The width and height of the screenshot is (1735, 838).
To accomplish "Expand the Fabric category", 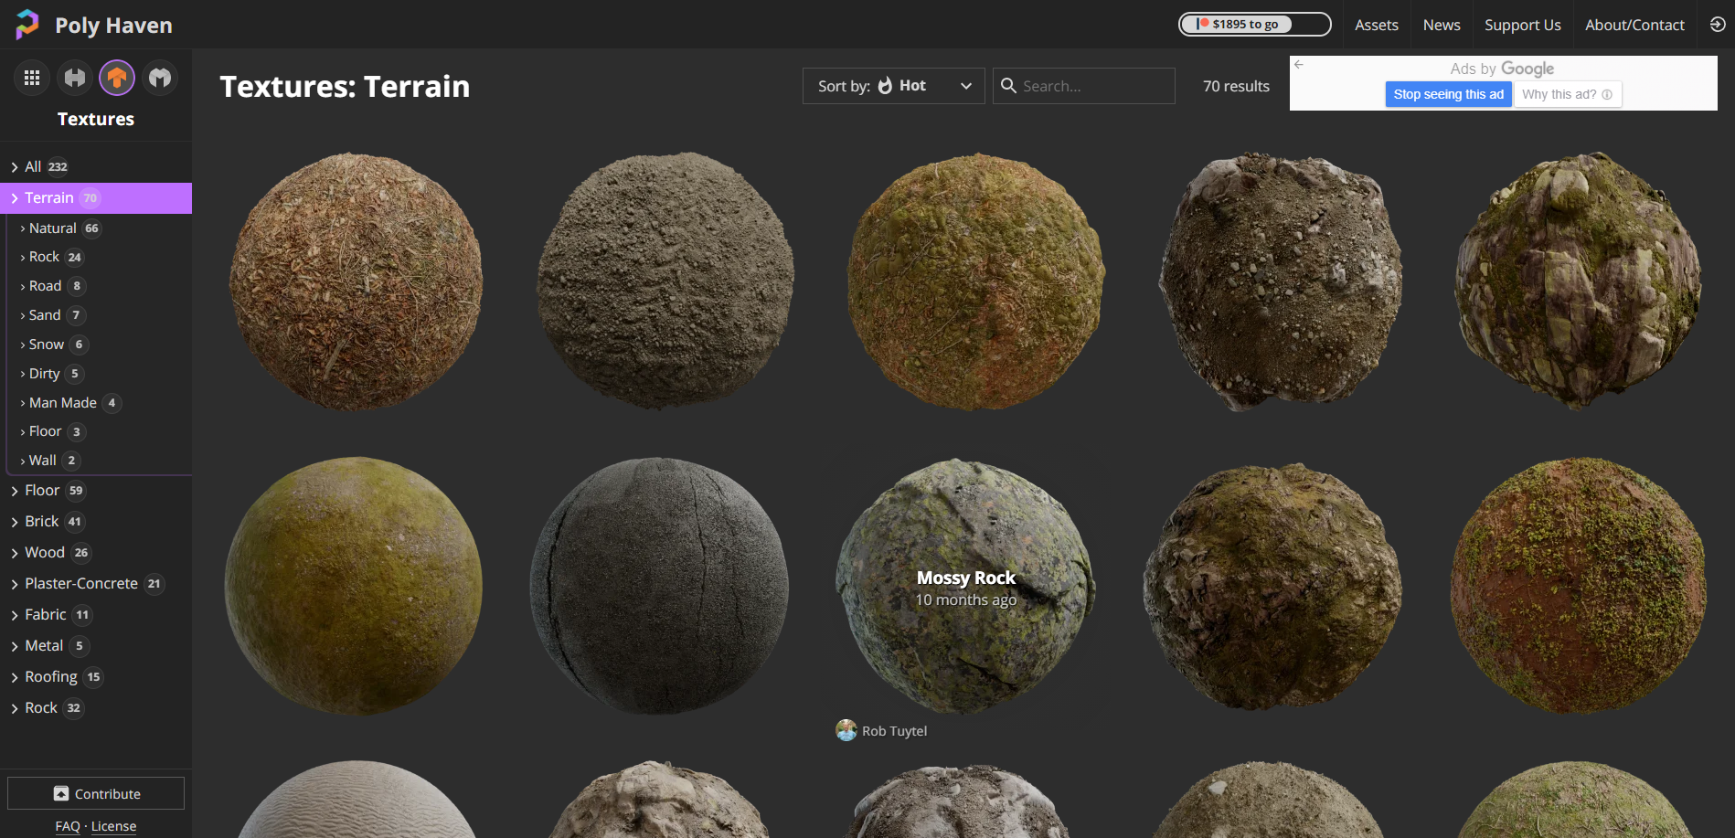I will pos(96,615).
